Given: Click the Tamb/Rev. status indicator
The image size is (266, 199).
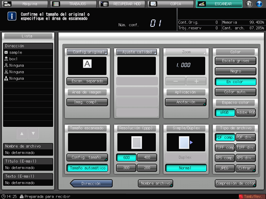Looking at the screenshot, I should coord(252,196).
